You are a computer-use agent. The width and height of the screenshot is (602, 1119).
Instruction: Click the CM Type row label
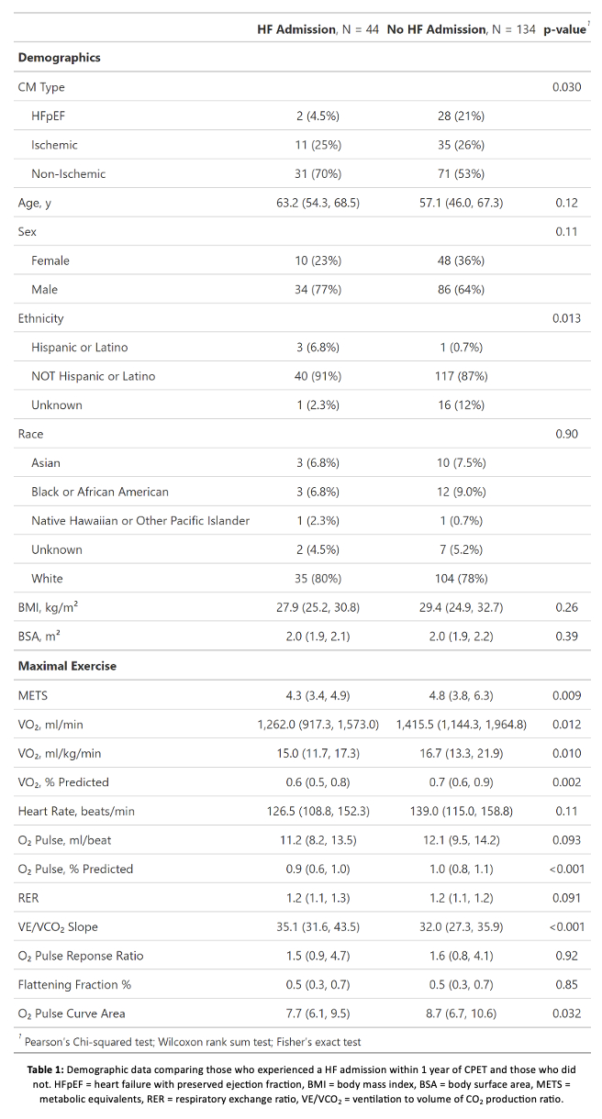click(41, 87)
